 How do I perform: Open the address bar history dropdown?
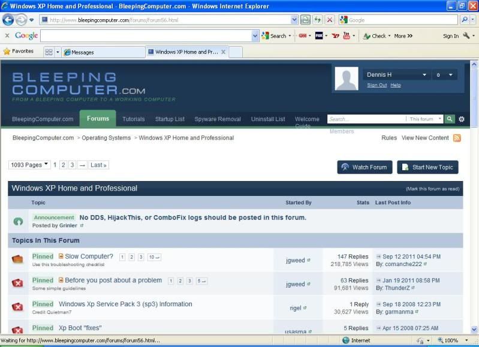click(x=294, y=20)
